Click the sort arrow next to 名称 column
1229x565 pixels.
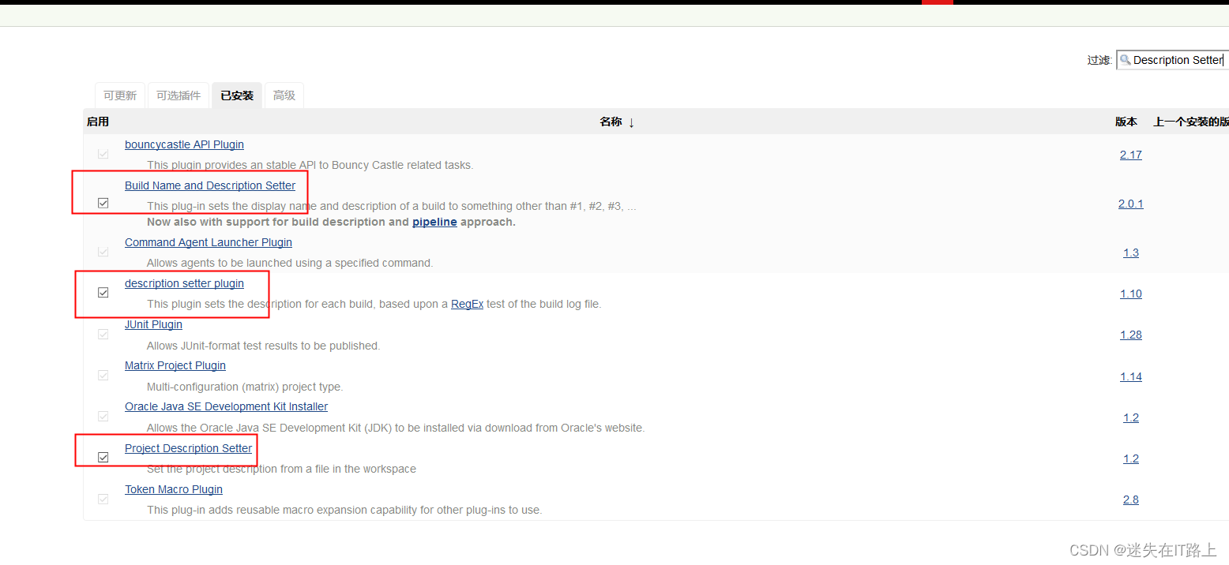[631, 122]
